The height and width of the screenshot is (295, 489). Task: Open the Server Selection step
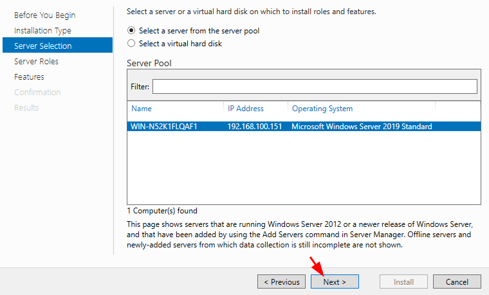point(57,45)
